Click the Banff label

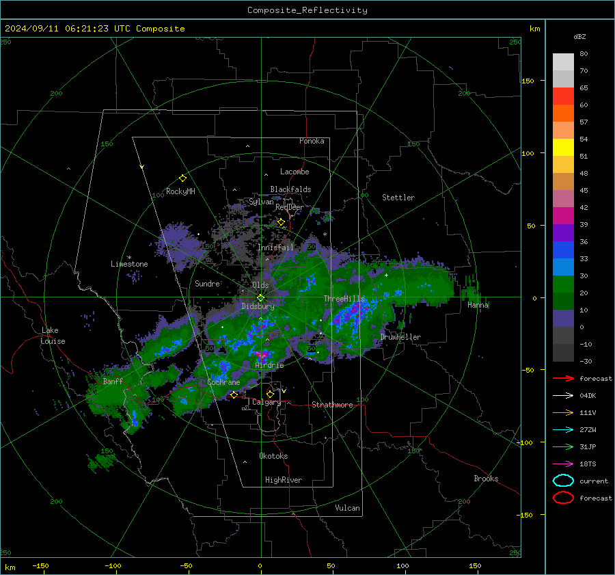(x=113, y=381)
